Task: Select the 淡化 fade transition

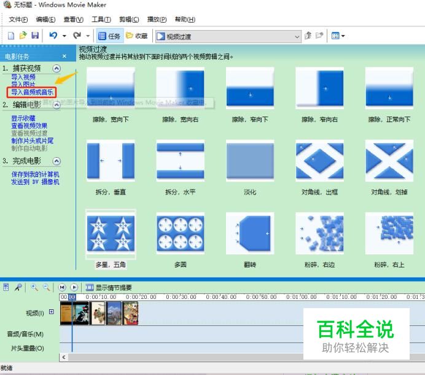Action: point(250,161)
